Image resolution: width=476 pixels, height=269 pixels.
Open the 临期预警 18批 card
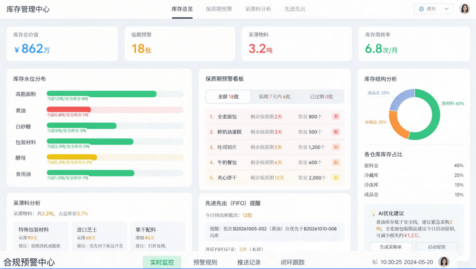[180, 44]
